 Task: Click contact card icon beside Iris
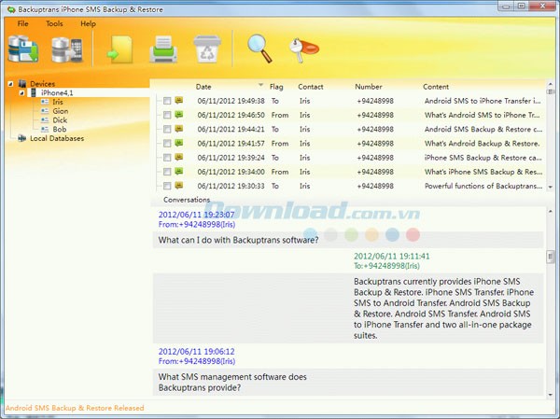click(x=45, y=102)
